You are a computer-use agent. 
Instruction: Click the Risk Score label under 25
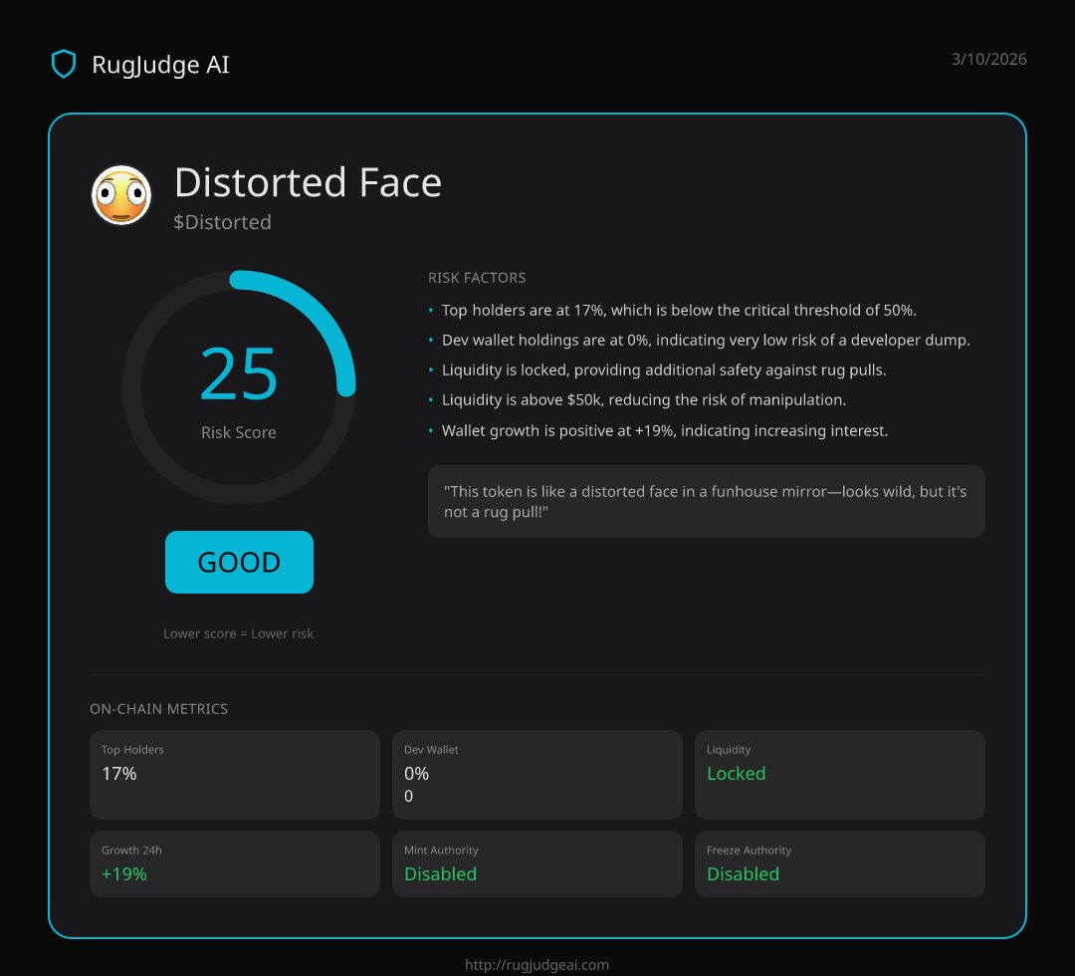click(239, 432)
